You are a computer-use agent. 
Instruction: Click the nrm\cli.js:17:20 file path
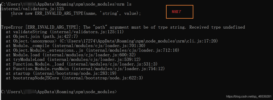pos(139,41)
